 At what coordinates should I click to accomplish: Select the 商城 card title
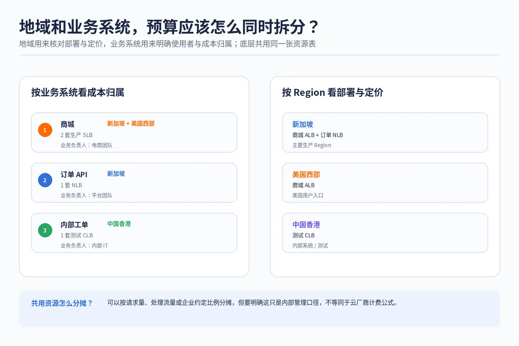[x=67, y=124]
